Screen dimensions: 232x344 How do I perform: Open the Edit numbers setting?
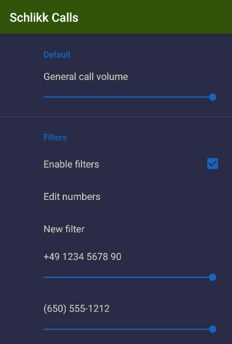click(116, 196)
